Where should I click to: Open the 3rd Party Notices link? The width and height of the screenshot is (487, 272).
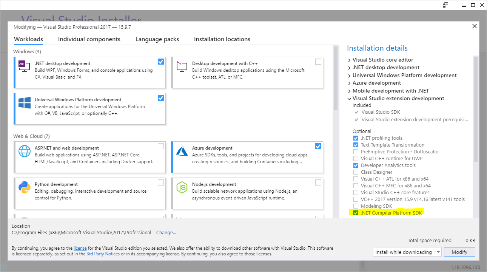(103, 254)
